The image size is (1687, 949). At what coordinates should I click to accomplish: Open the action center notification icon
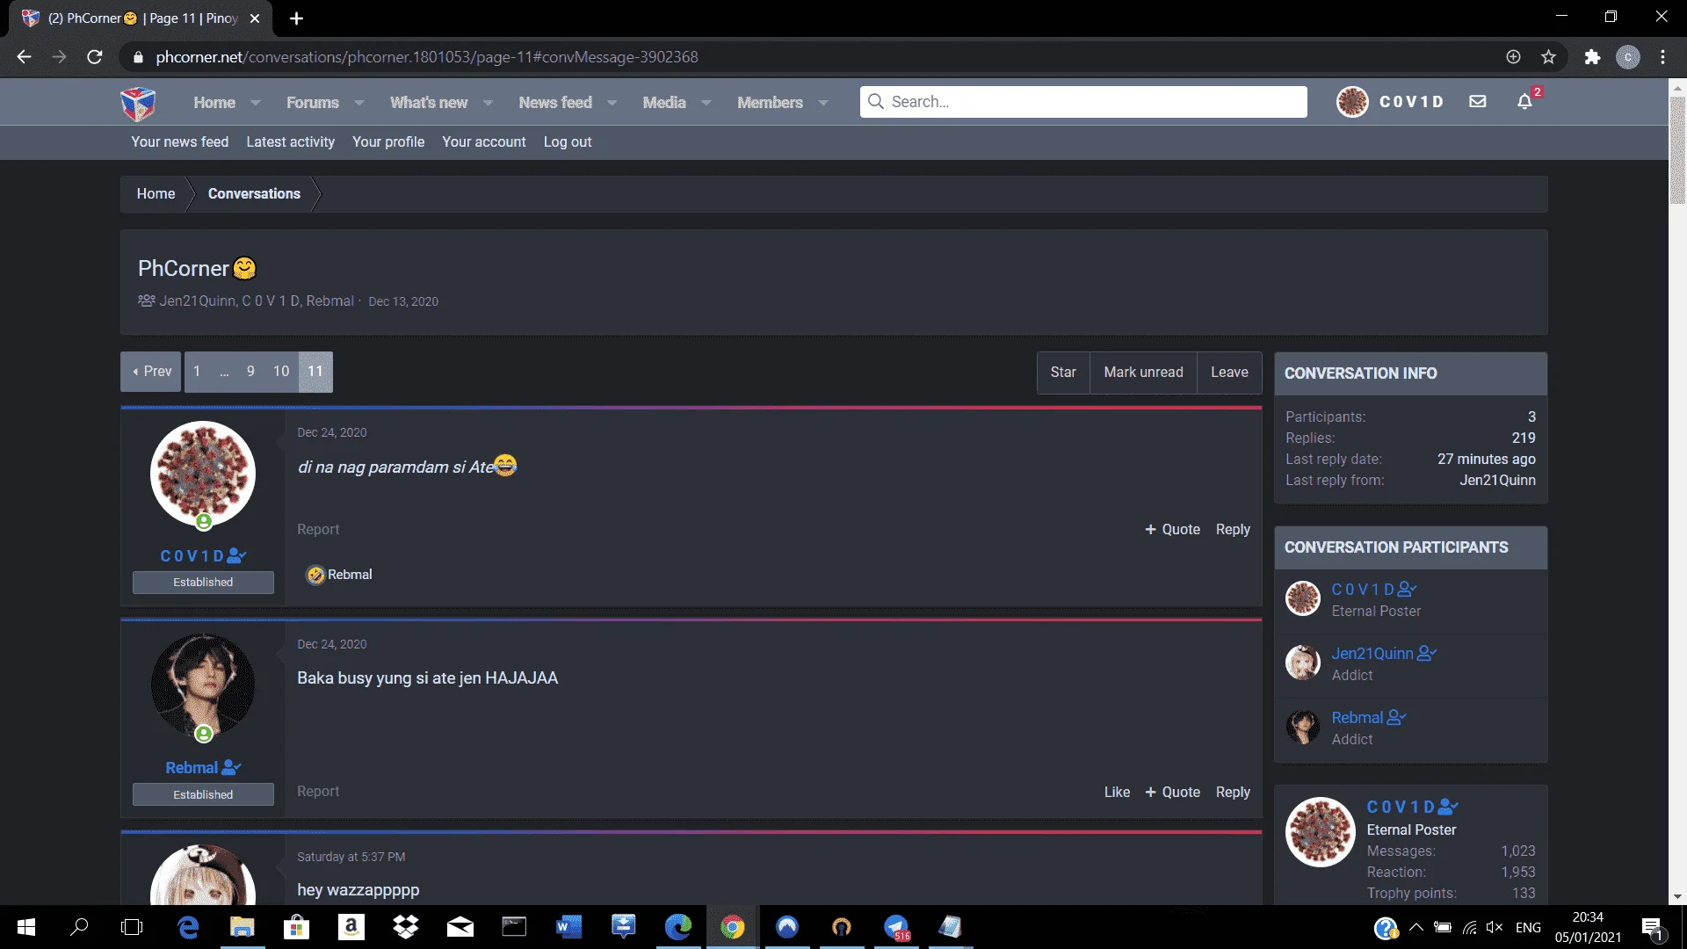tap(1652, 928)
